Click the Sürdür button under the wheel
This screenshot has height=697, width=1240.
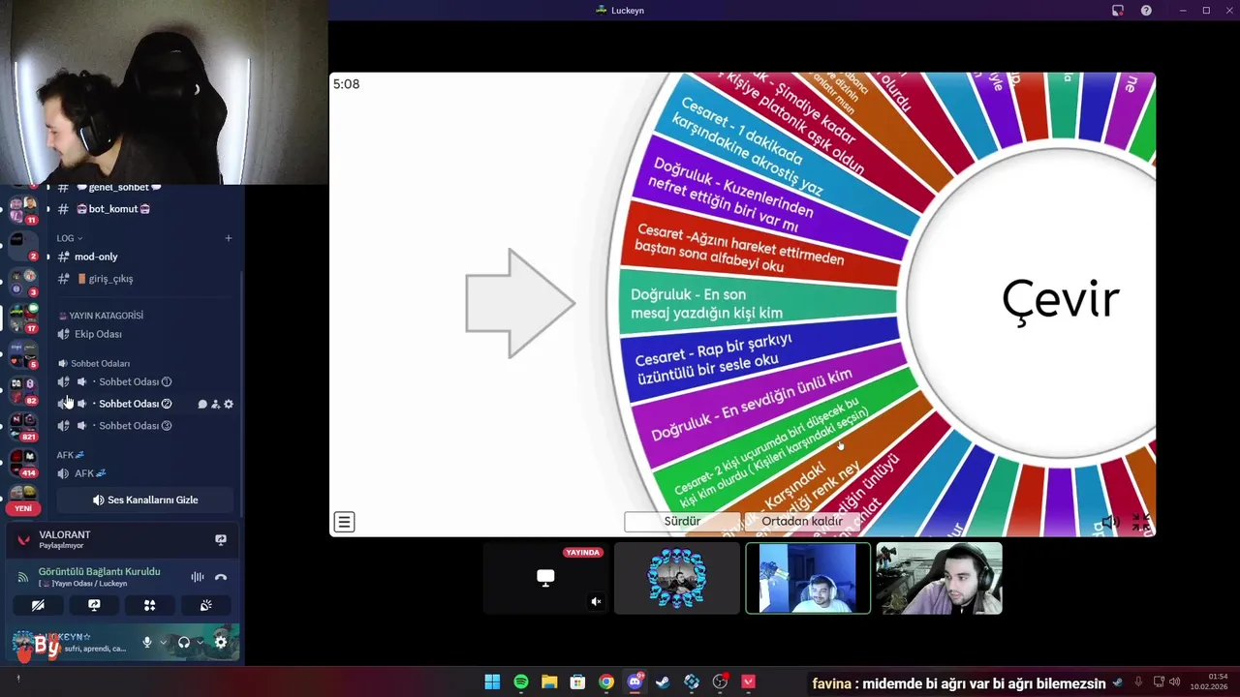pyautogui.click(x=682, y=521)
